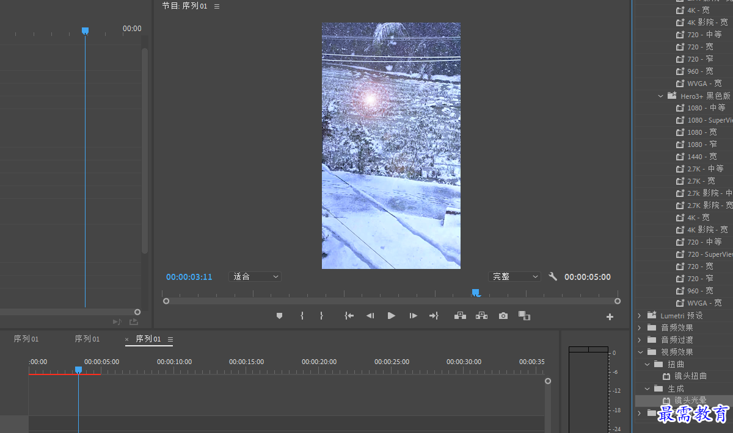Select the 1440 - 宽 preset
Screen dimensions: 733x433
(702, 157)
